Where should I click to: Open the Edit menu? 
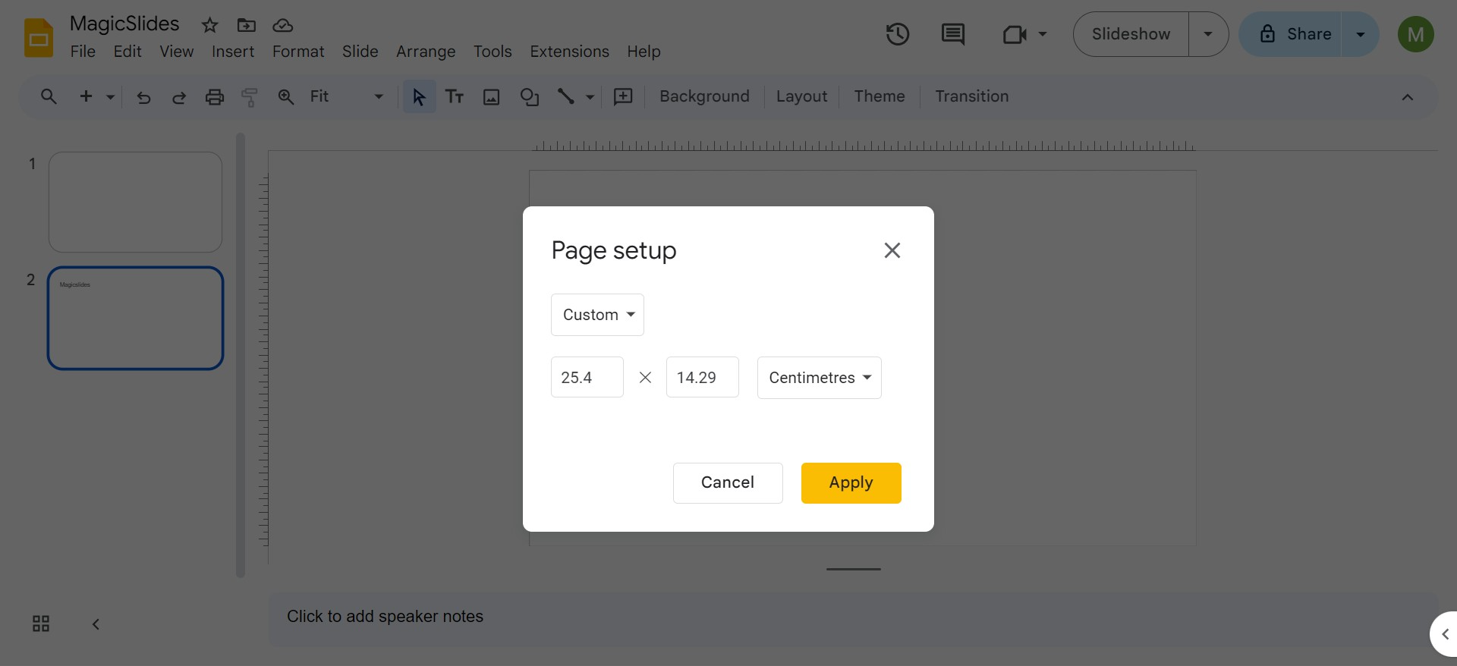[127, 52]
